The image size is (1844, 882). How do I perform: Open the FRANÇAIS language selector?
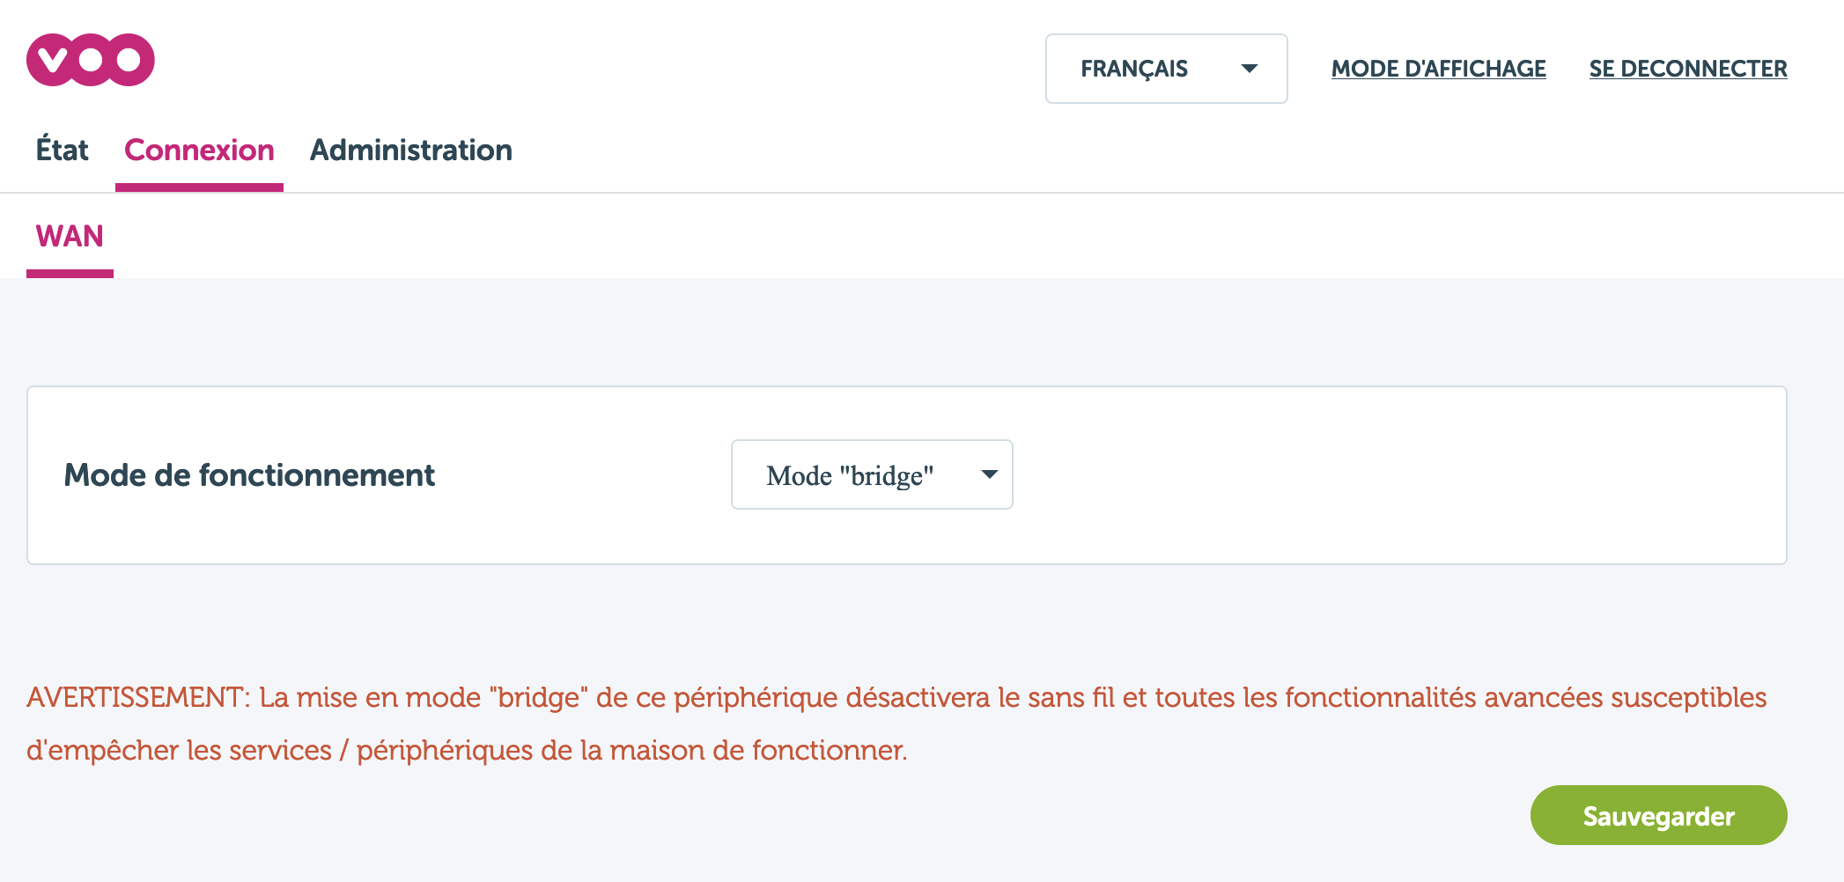coord(1166,69)
